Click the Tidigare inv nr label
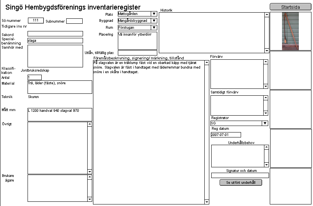 (14, 26)
